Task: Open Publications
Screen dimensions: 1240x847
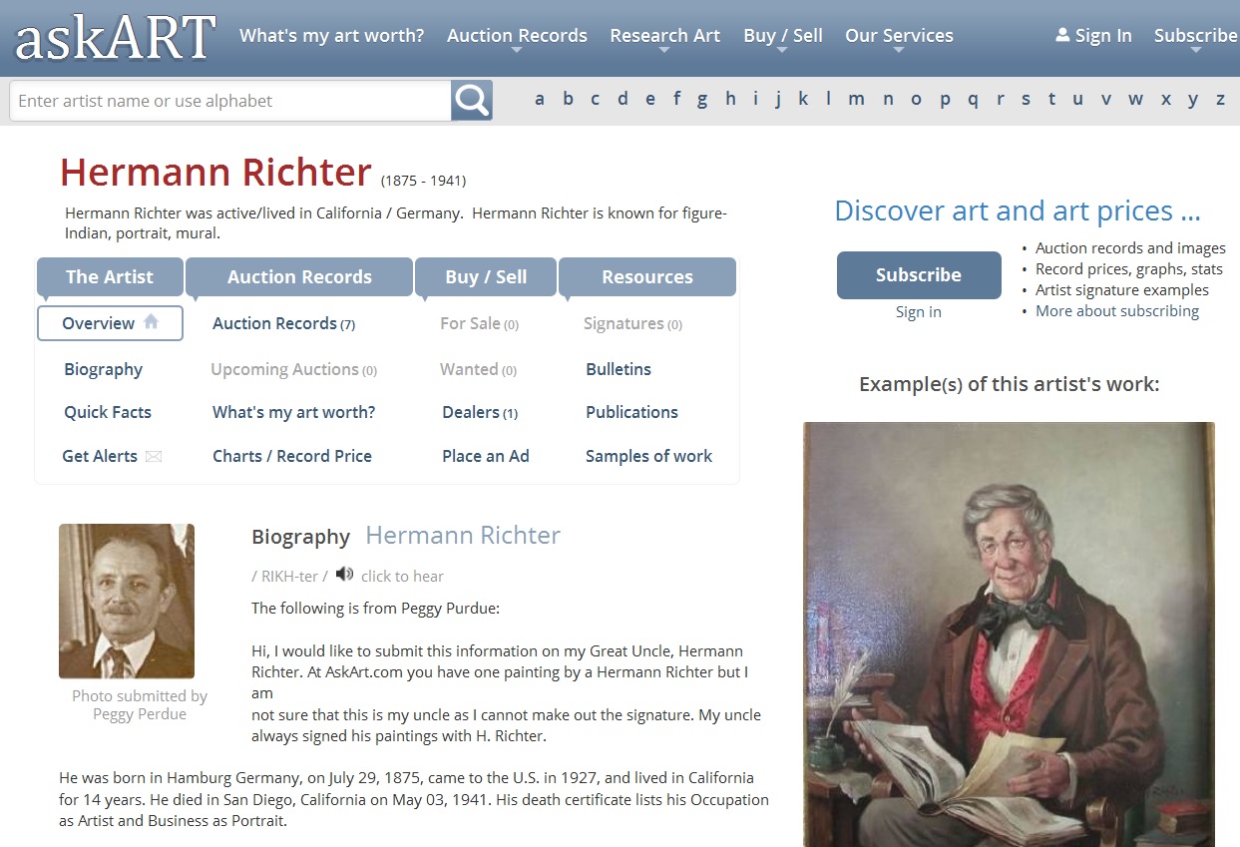Action: (631, 412)
